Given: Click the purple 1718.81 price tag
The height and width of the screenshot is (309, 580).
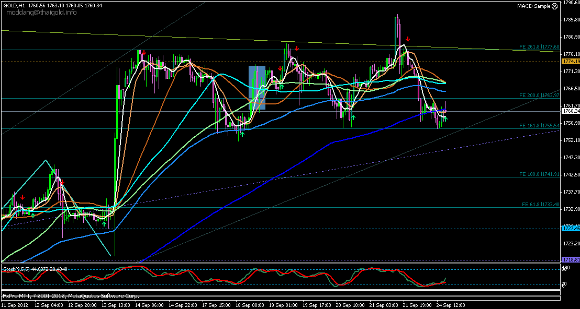Looking at the screenshot, I should click(570, 259).
